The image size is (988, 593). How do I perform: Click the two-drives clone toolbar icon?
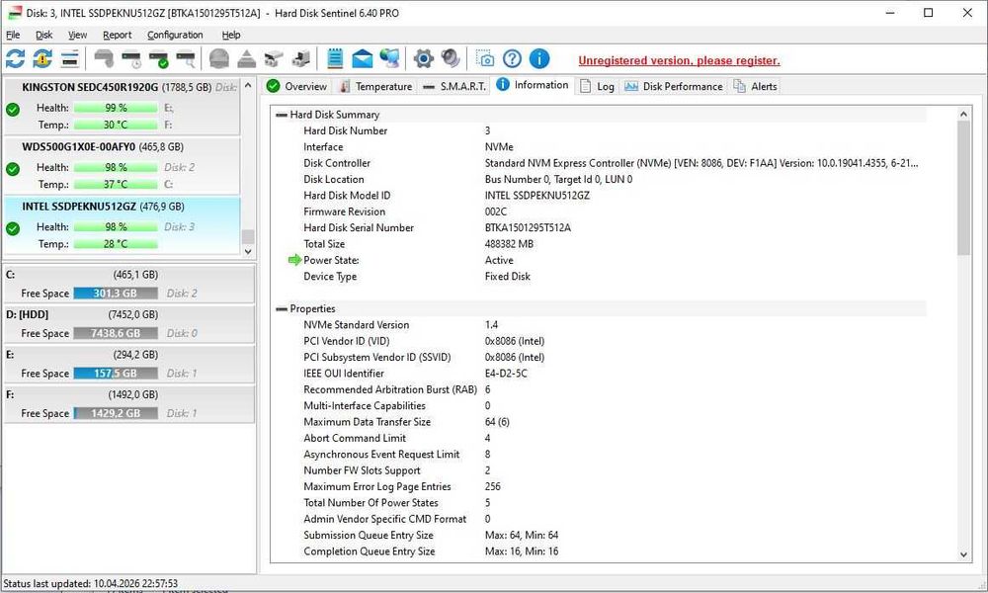coord(274,59)
